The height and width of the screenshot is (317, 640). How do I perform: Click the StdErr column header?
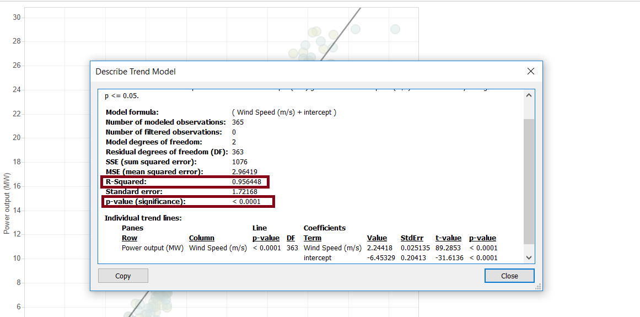[412, 238]
